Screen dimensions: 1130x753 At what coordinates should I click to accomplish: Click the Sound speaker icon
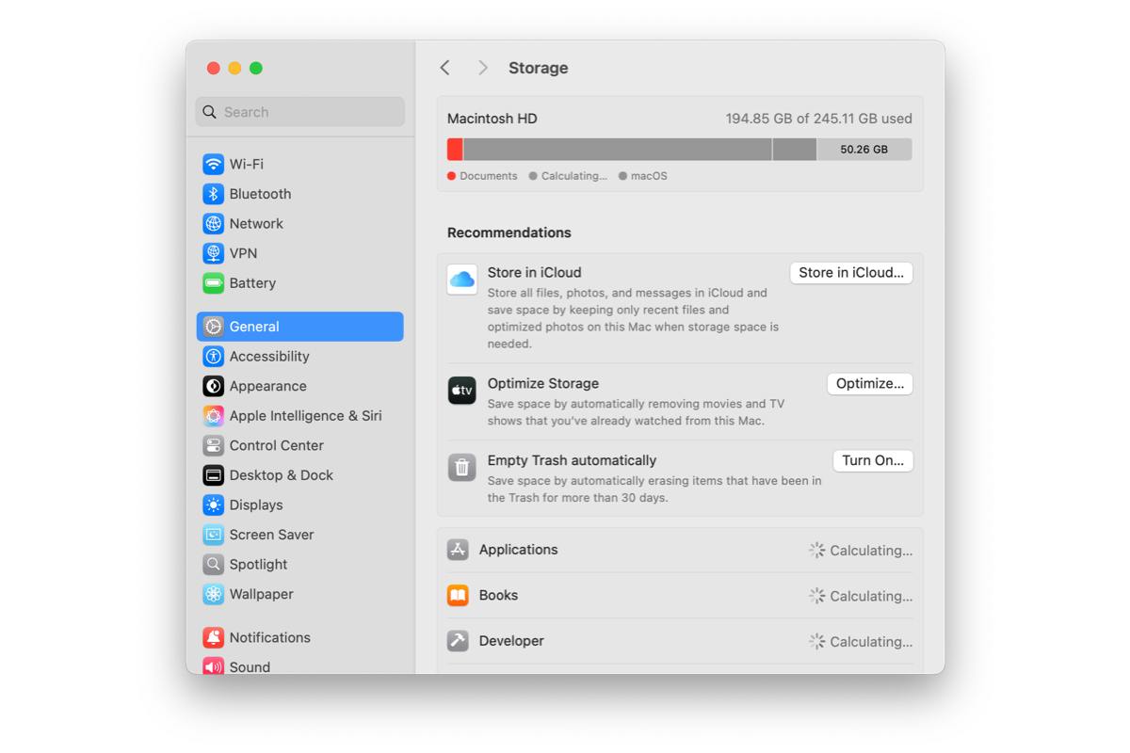point(214,666)
